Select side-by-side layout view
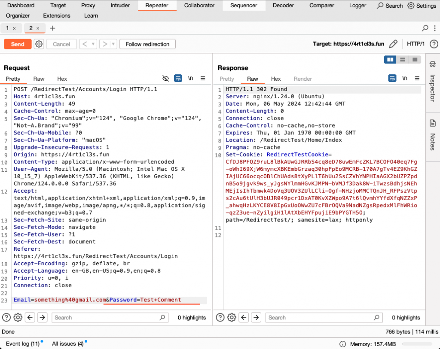 [390, 60]
